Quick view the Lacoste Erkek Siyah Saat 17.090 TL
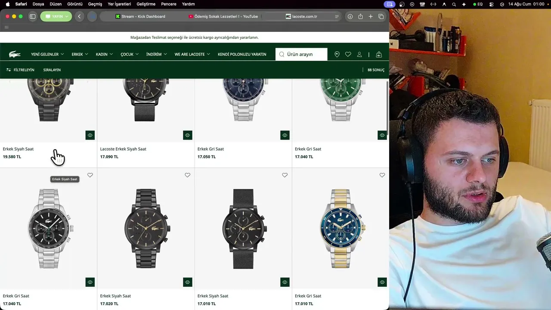 point(187,135)
